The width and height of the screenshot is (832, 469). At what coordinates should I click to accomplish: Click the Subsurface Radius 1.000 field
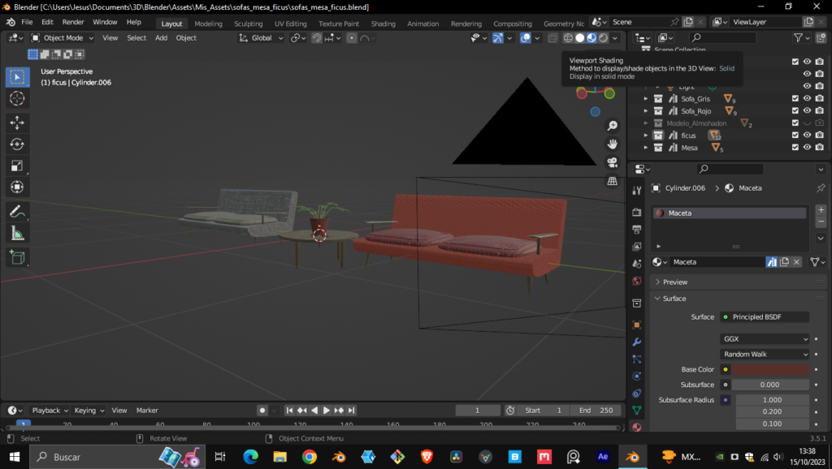[x=772, y=400]
